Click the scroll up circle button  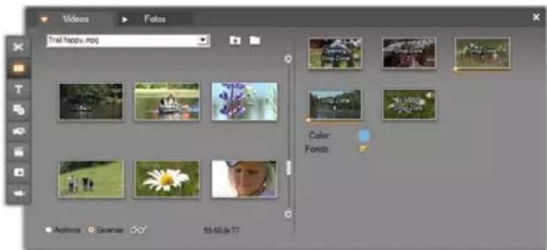[288, 59]
